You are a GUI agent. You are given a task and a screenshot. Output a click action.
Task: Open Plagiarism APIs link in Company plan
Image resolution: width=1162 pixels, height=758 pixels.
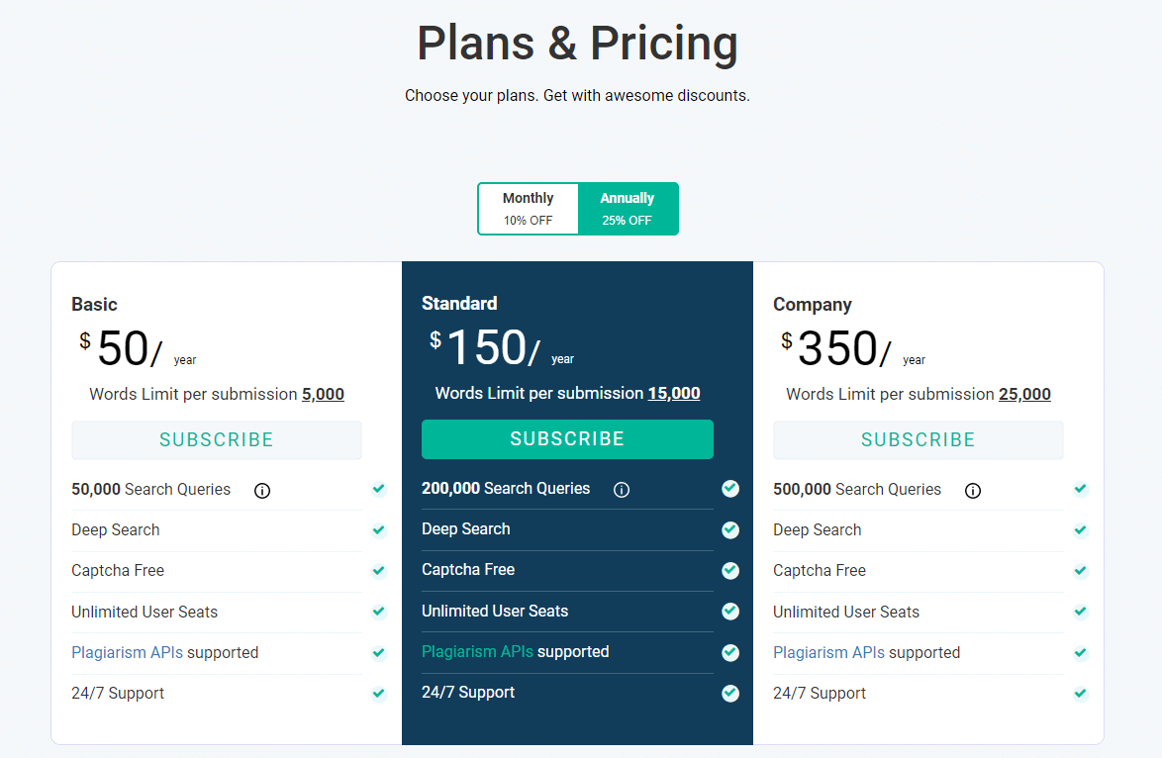click(828, 653)
